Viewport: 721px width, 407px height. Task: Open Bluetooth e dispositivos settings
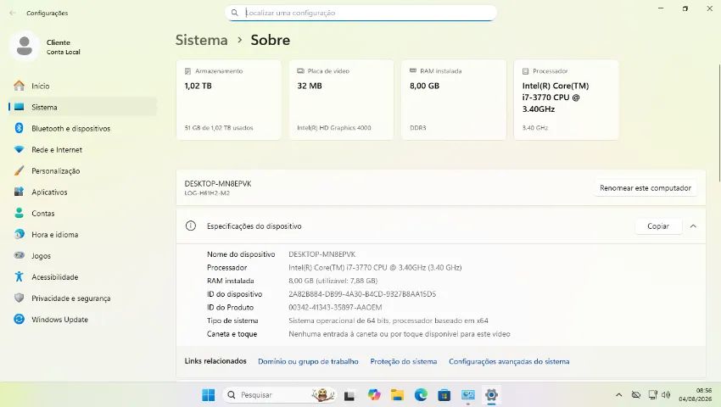pyautogui.click(x=83, y=128)
